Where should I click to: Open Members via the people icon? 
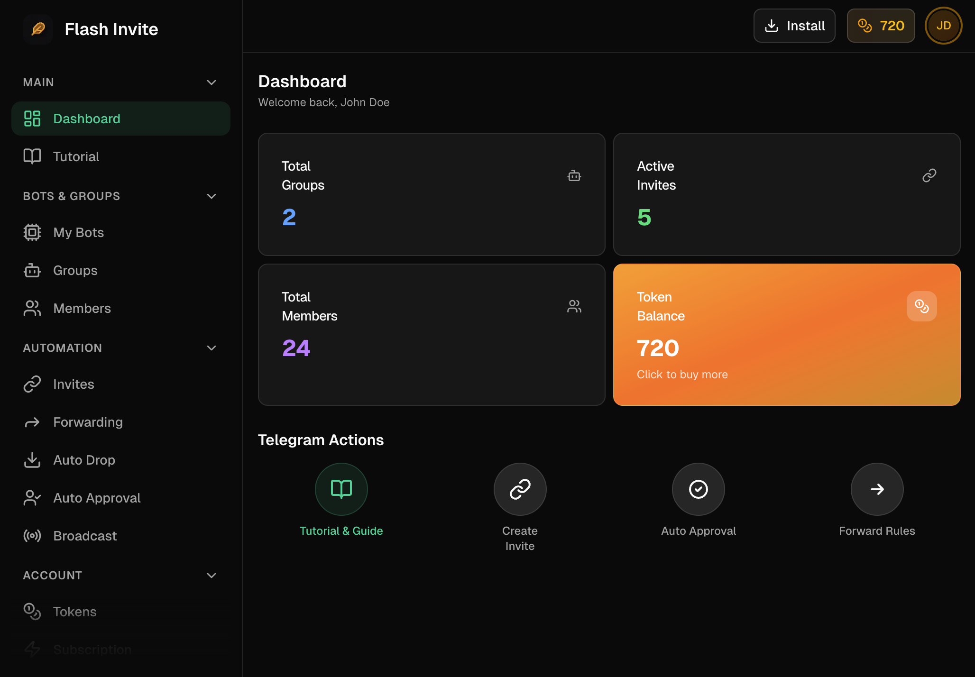tap(32, 308)
